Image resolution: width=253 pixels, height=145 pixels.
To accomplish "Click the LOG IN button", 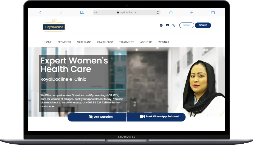I will 187,25.
